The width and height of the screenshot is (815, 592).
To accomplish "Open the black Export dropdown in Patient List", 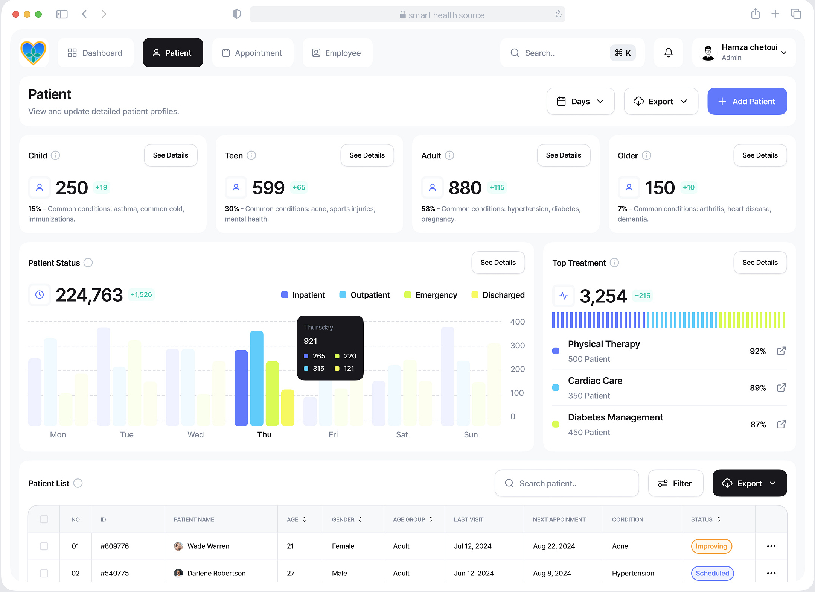I will 749,483.
